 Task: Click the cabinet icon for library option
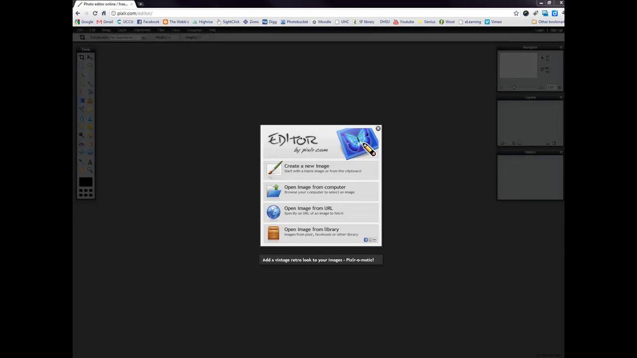pos(273,233)
